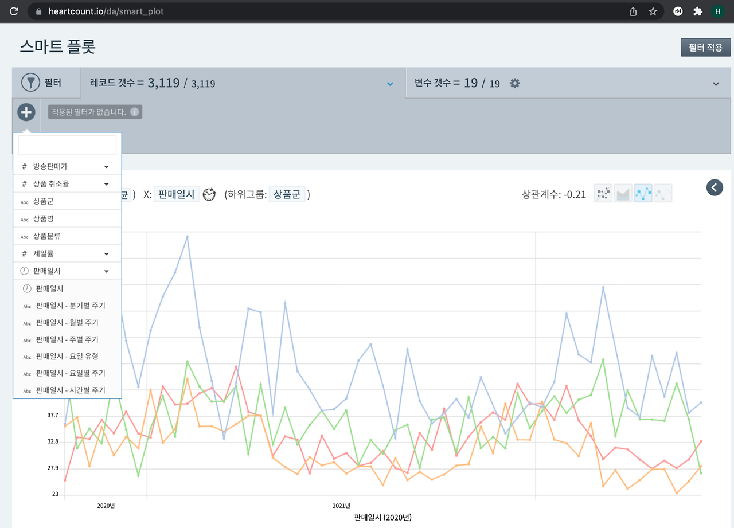This screenshot has height=528, width=734.
Task: Switch to the scatter plot chart type
Action: pyautogui.click(x=603, y=194)
